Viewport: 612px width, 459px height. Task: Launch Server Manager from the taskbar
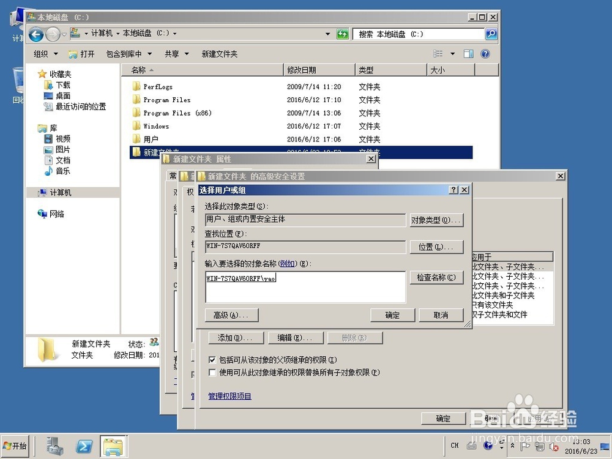pos(55,446)
